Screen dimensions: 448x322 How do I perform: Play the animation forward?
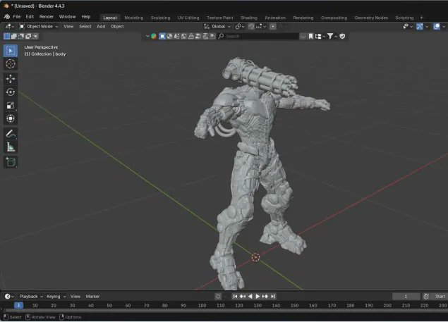click(258, 297)
